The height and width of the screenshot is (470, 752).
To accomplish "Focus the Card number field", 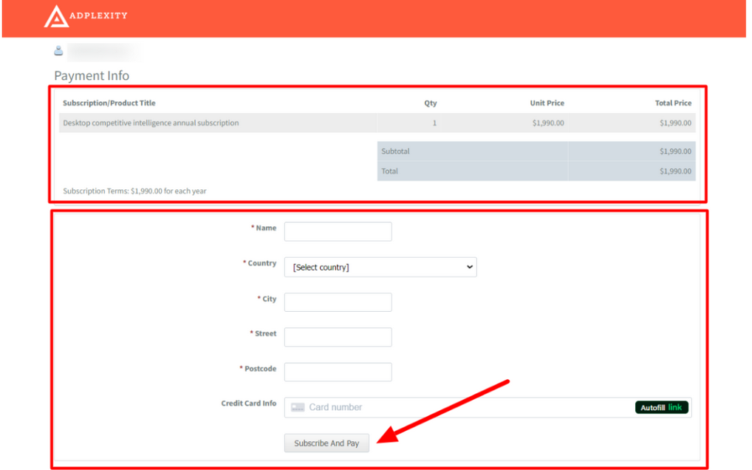I will pyautogui.click(x=458, y=407).
